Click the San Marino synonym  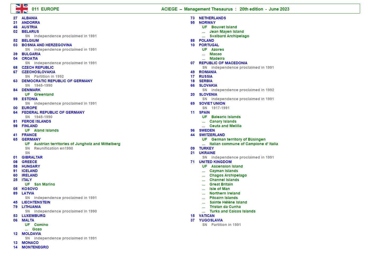(44, 184)
